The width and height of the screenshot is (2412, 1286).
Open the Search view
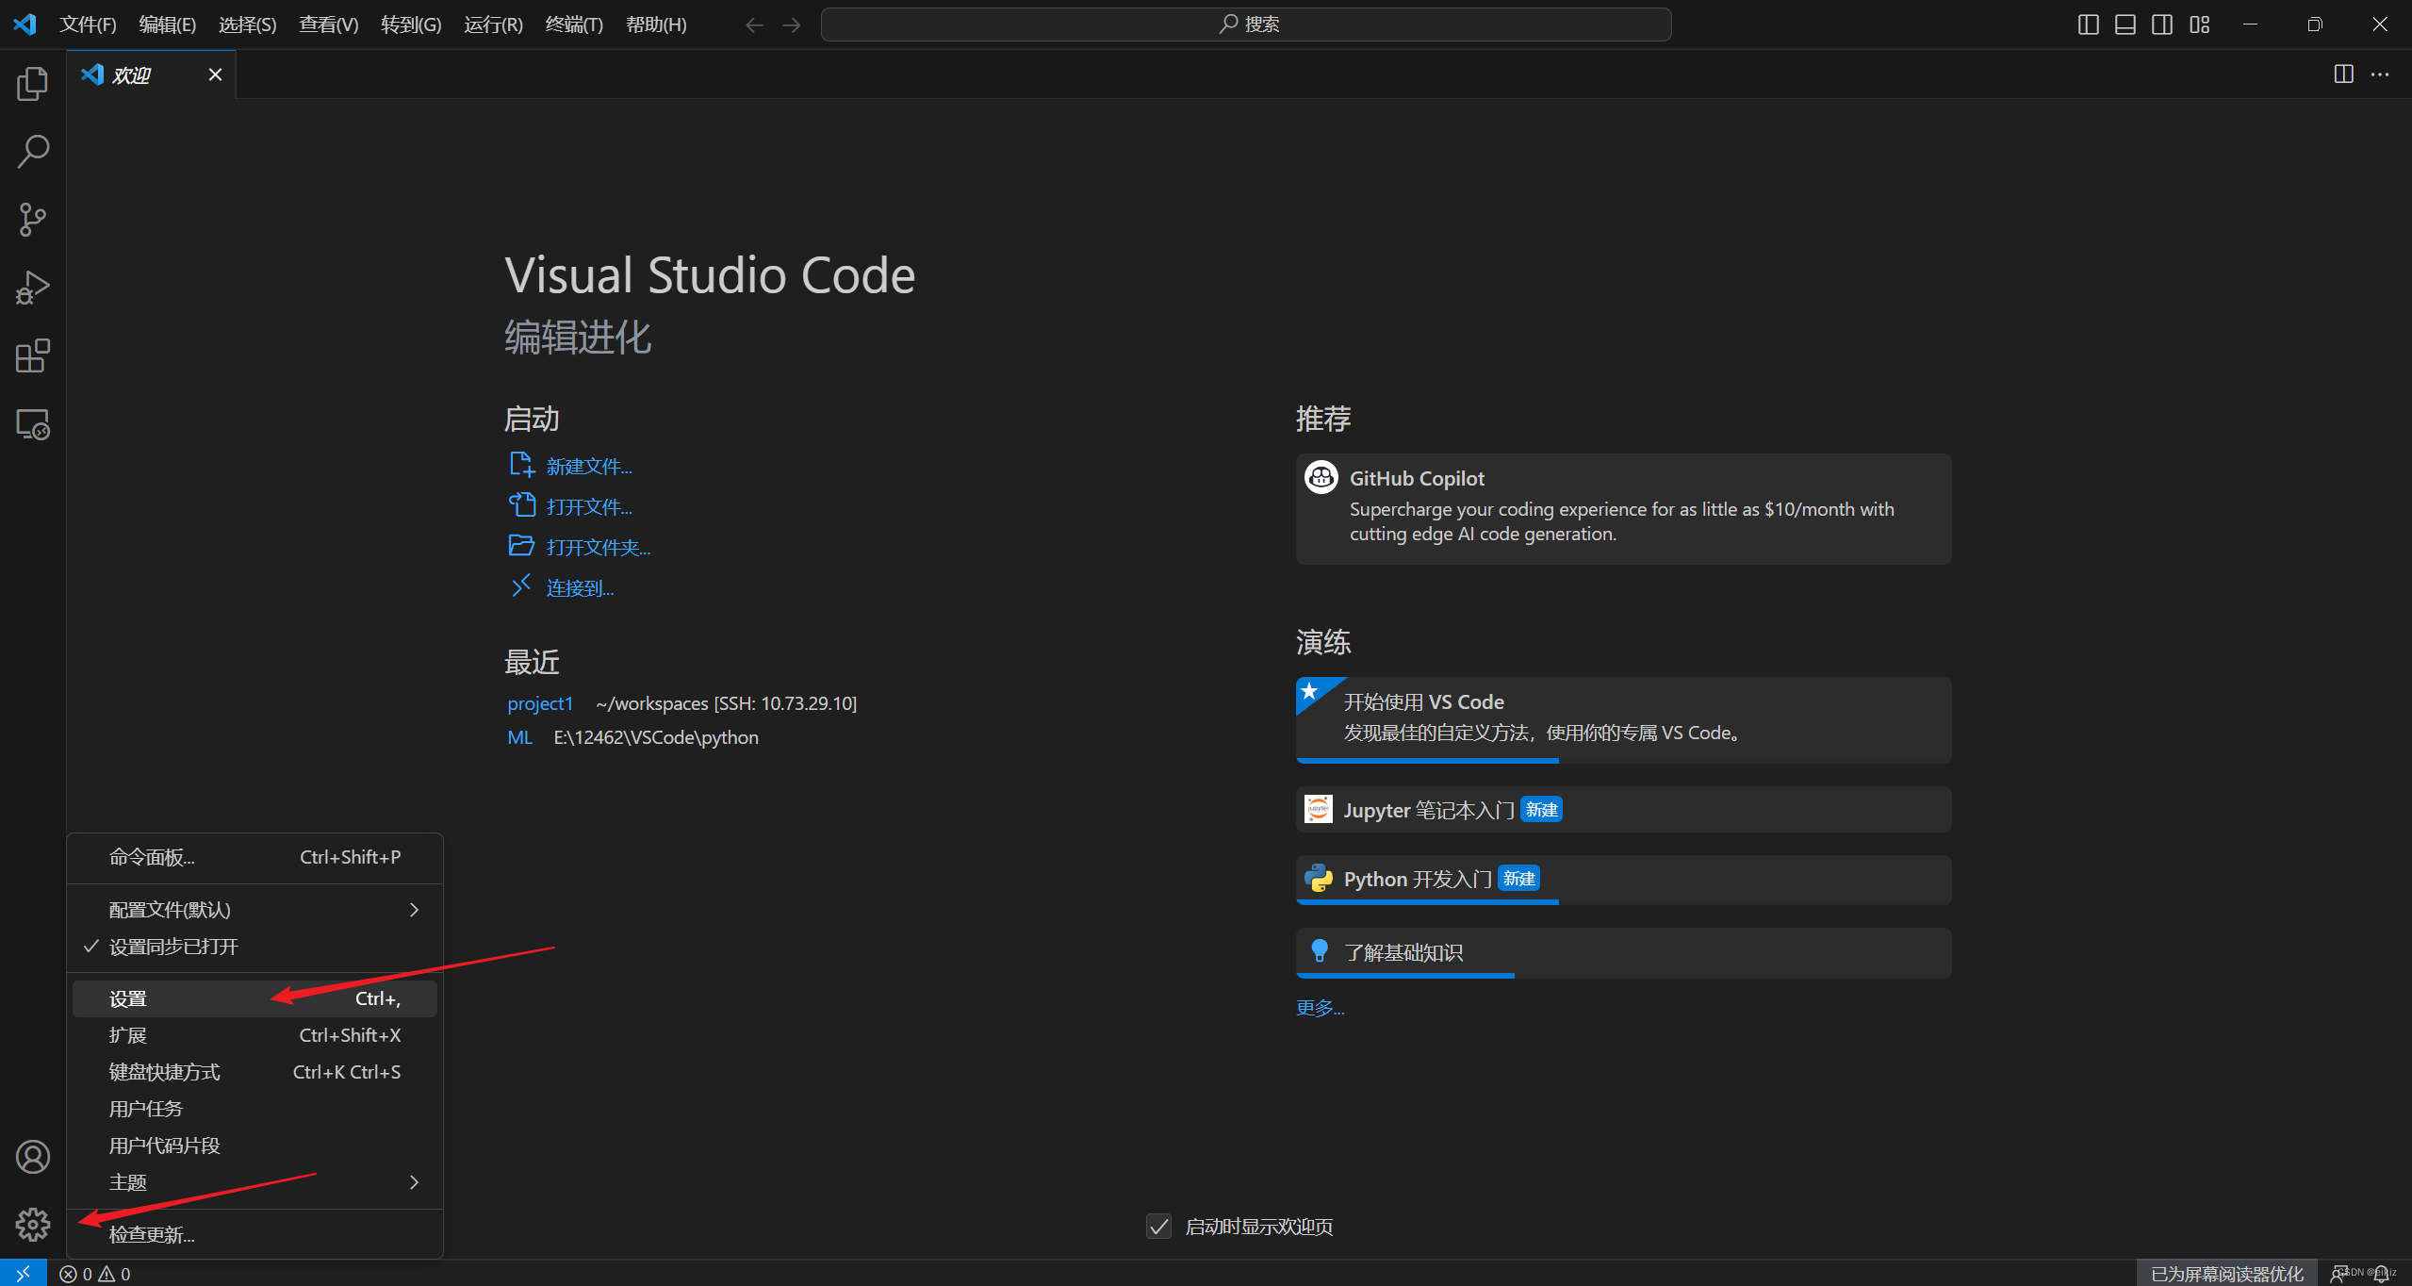pos(32,151)
